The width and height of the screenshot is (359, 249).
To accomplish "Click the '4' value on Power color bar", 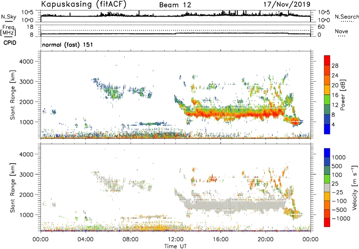I will coord(333,124).
